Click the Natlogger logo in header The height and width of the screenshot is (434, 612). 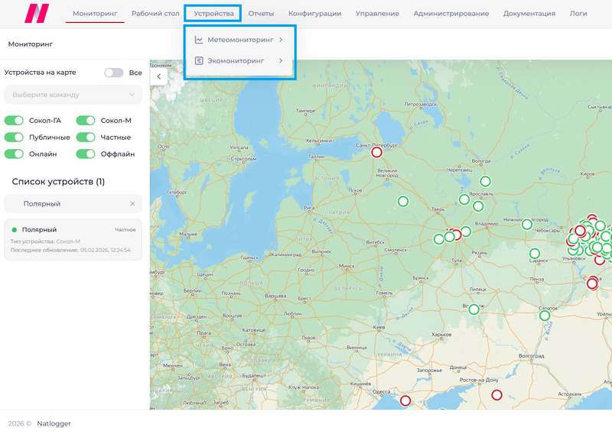coord(37,13)
